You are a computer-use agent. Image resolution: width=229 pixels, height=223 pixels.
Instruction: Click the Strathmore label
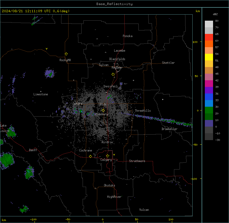(137, 161)
